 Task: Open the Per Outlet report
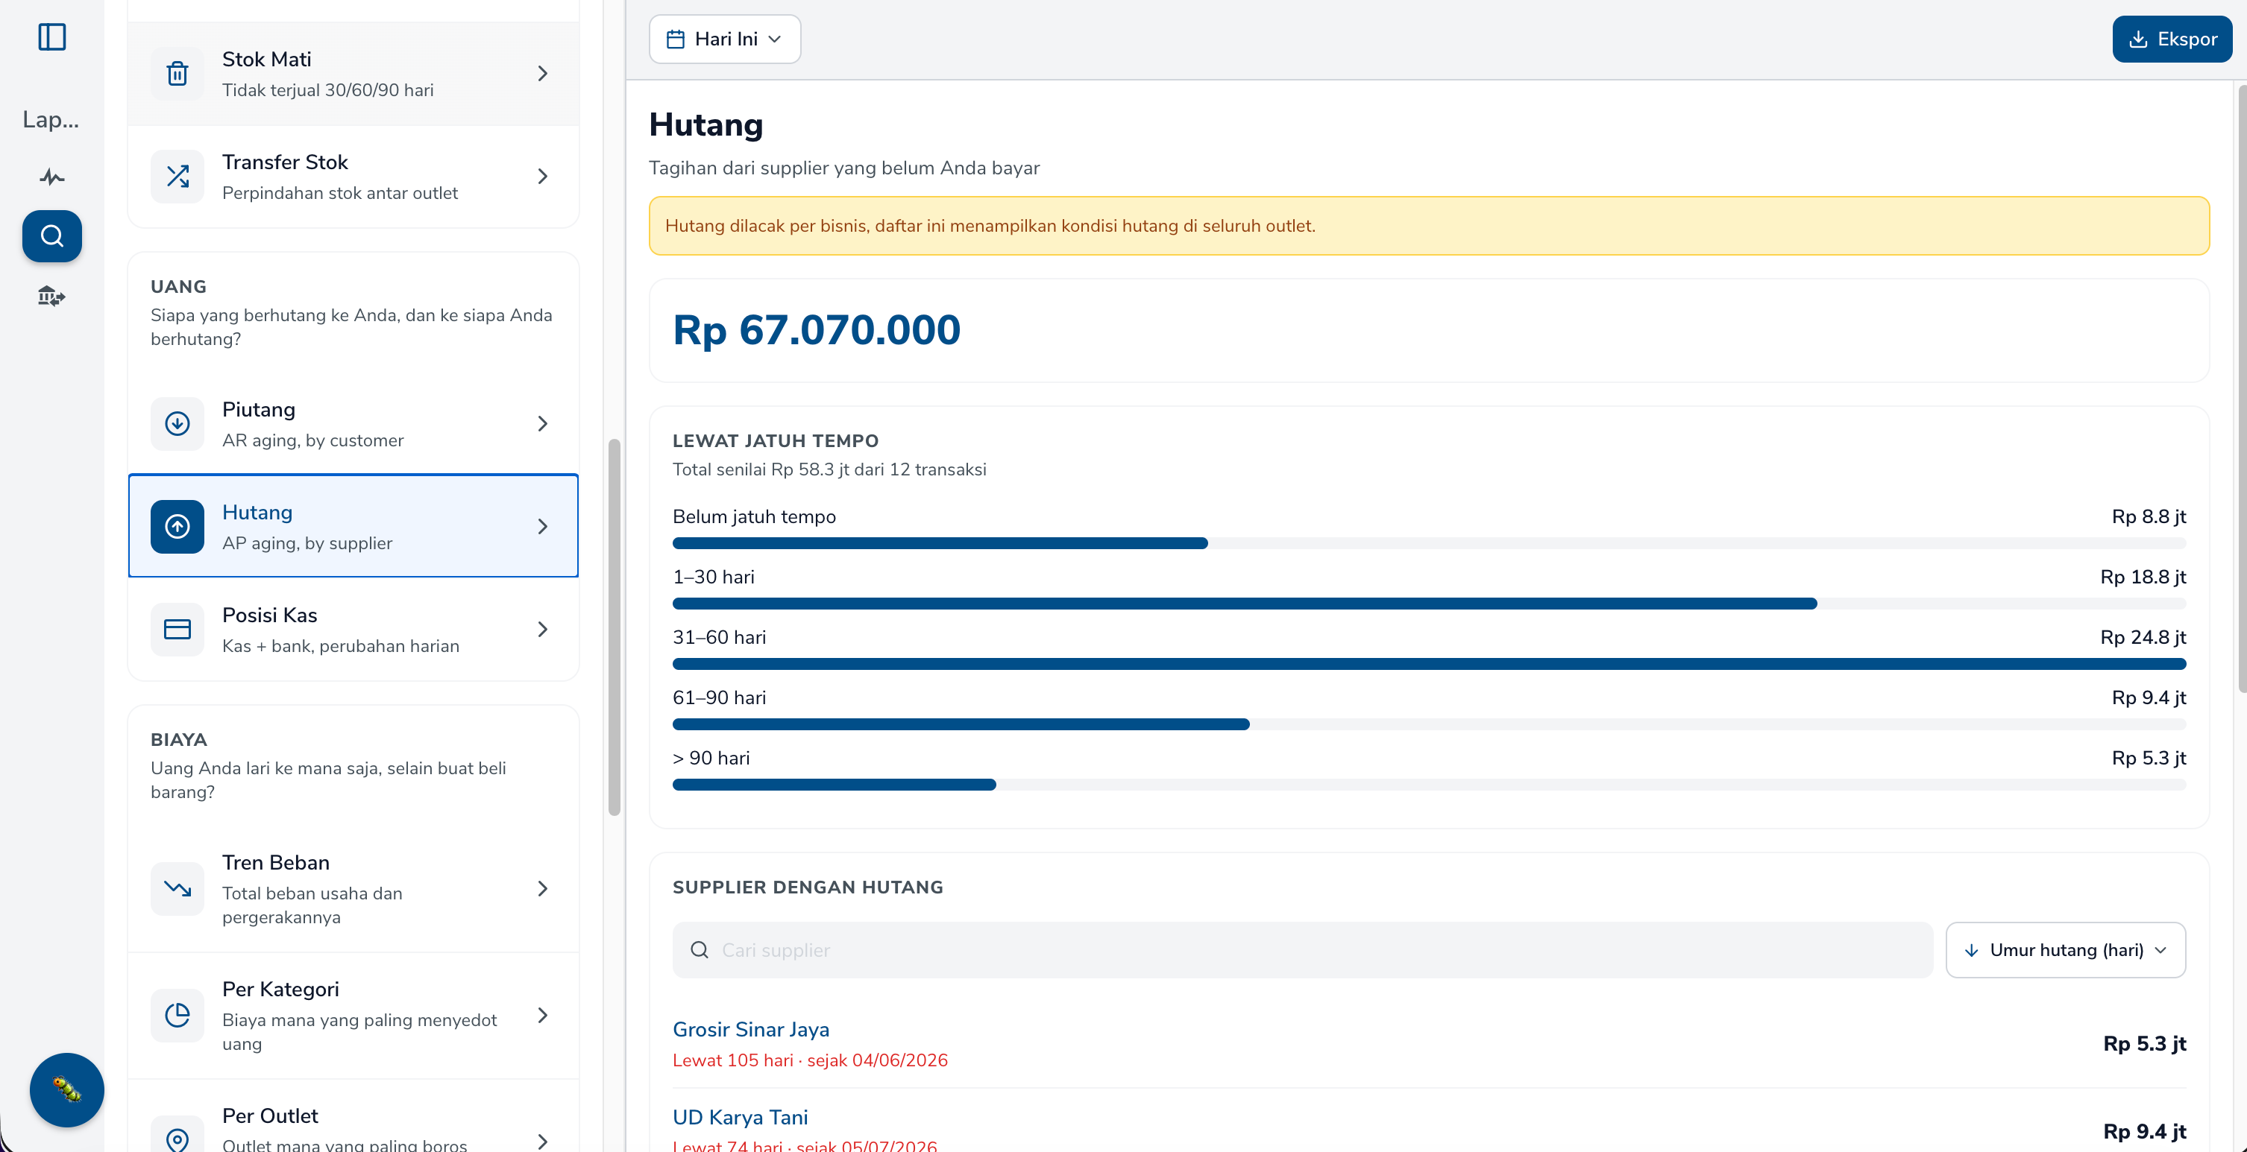click(x=353, y=1117)
